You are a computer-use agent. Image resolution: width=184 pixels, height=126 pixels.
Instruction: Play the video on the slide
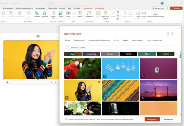(x=7, y=82)
